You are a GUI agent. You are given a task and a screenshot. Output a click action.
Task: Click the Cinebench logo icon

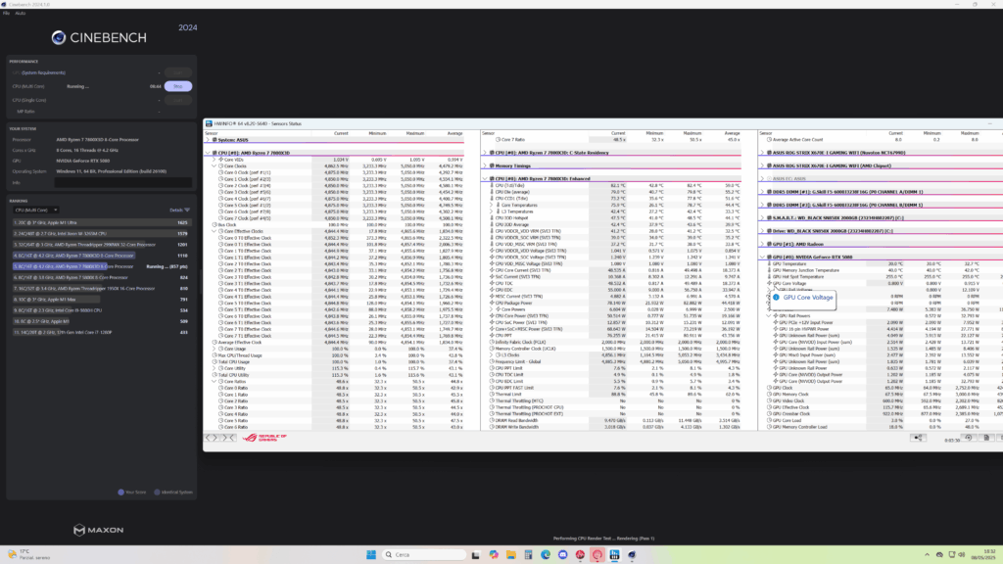click(58, 38)
